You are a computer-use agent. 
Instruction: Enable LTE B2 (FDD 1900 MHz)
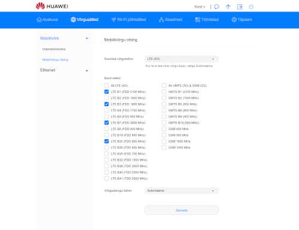(x=106, y=98)
